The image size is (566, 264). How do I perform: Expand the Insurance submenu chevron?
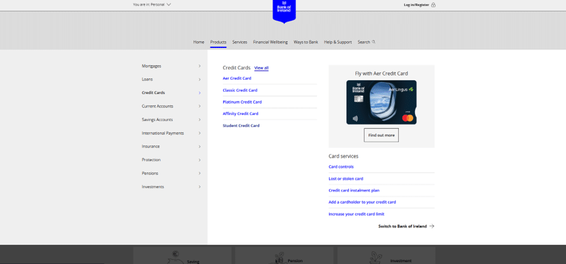click(x=199, y=146)
